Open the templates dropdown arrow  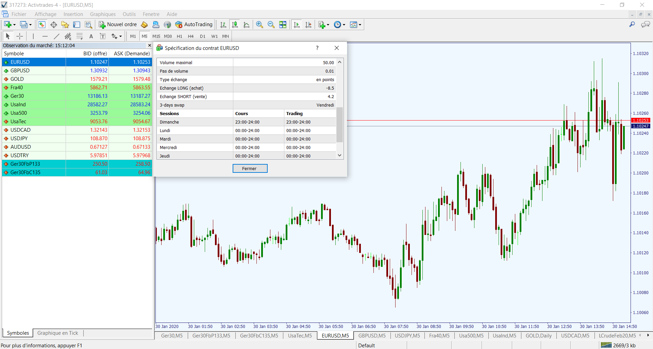[x=360, y=25]
